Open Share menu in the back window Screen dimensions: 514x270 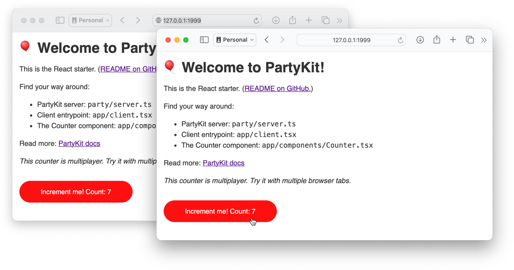click(x=292, y=20)
